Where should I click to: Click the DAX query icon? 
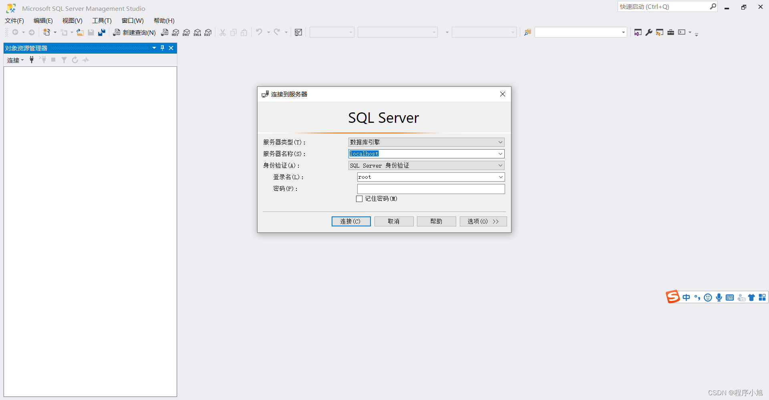[208, 32]
